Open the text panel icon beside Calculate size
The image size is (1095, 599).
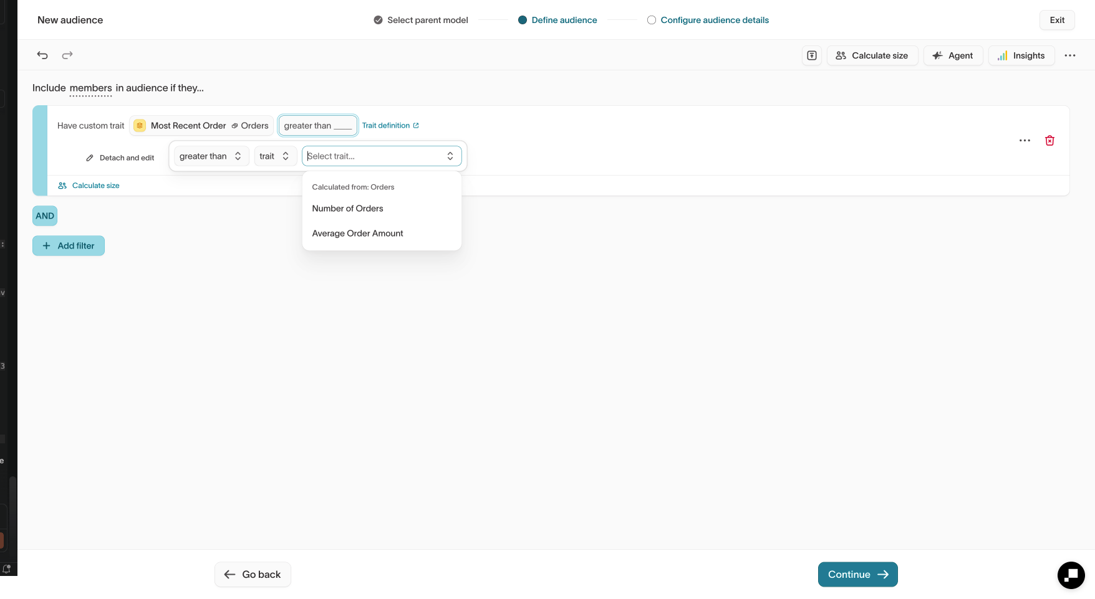tap(812, 55)
